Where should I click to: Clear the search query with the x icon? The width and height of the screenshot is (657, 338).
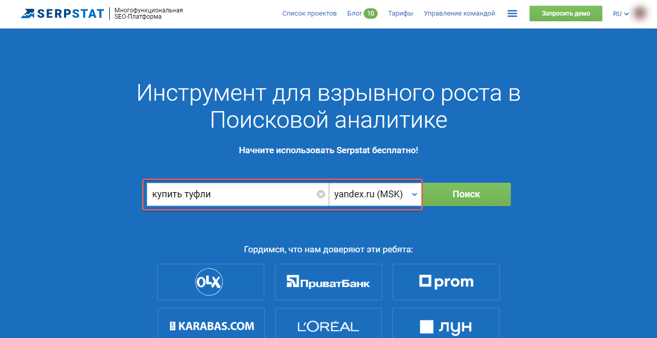pos(321,194)
